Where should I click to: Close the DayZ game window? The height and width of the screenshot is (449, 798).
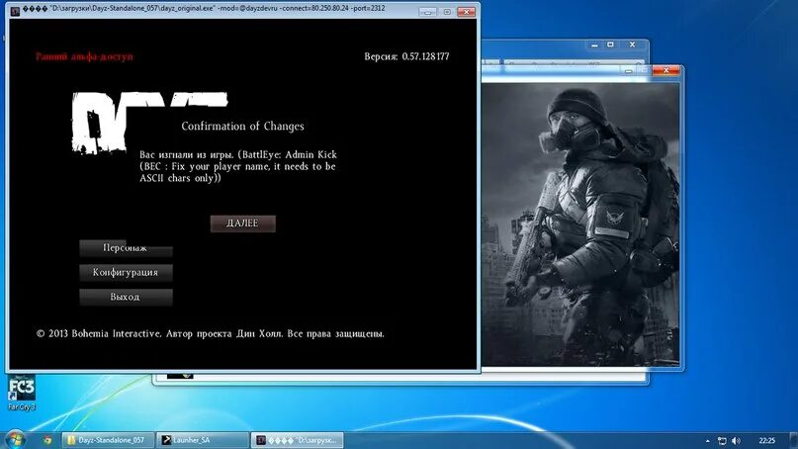[466, 12]
